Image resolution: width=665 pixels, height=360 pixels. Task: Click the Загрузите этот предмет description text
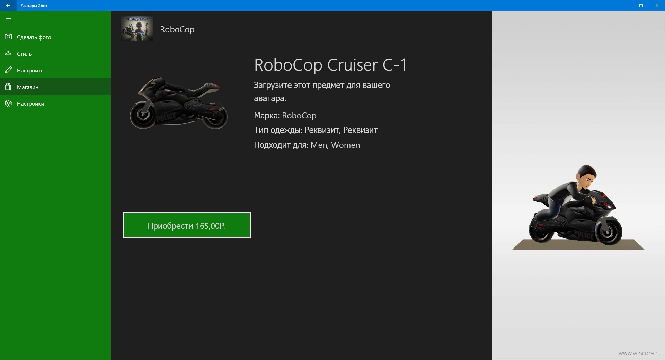[x=322, y=91]
